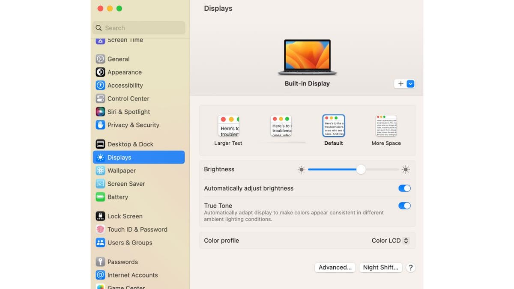Click the green zoom window button
Viewport: 514px width, 289px height.
[120, 9]
